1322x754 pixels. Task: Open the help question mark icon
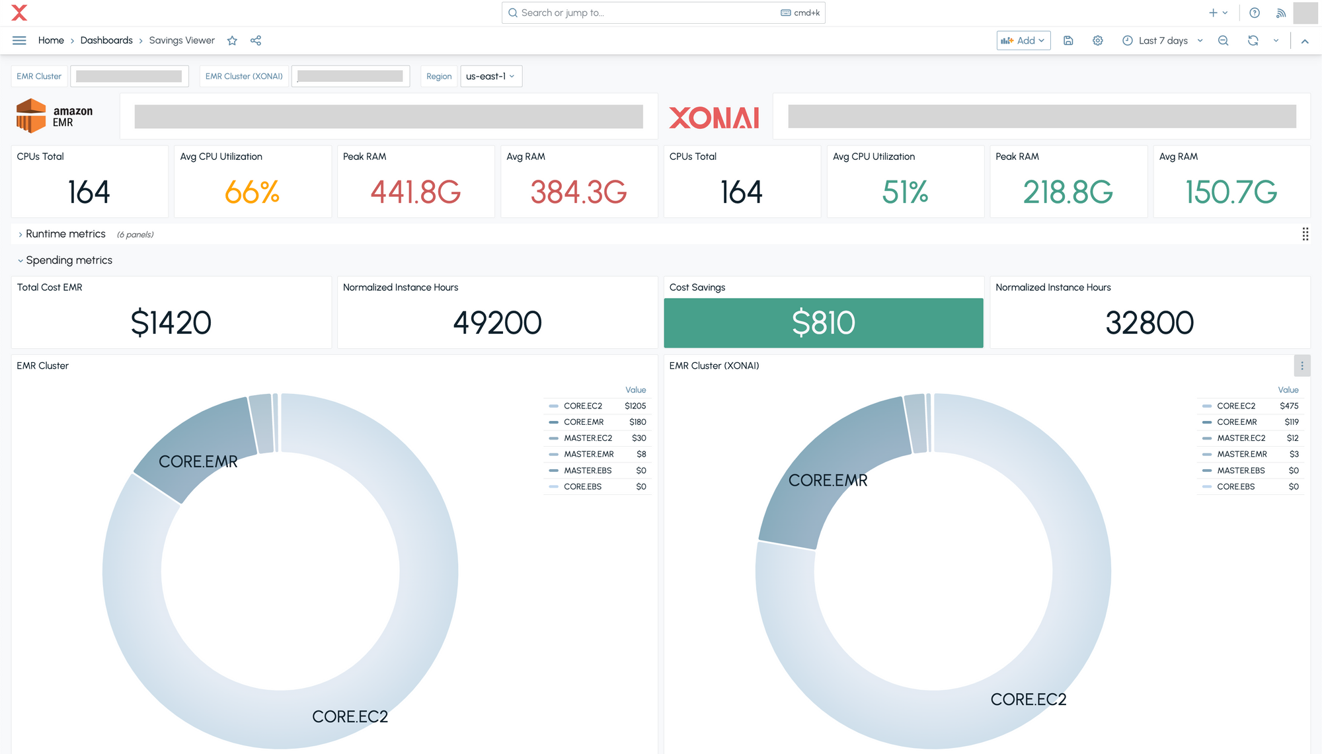pyautogui.click(x=1255, y=13)
